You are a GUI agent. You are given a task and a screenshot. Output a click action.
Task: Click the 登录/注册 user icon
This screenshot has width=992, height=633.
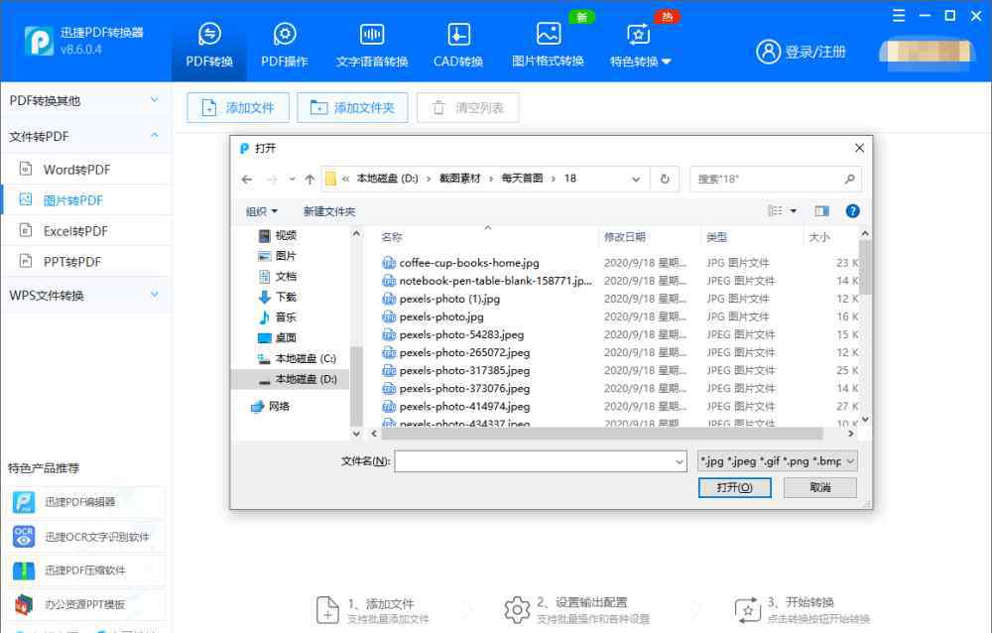click(x=768, y=52)
